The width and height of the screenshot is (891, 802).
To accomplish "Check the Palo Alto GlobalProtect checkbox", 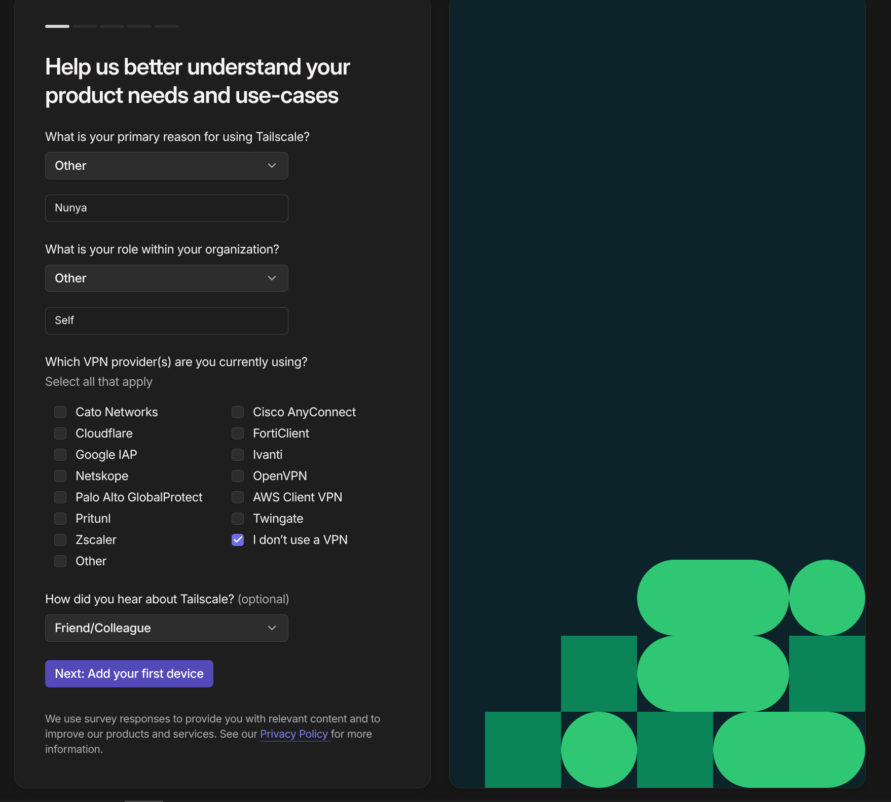I will pyautogui.click(x=60, y=497).
